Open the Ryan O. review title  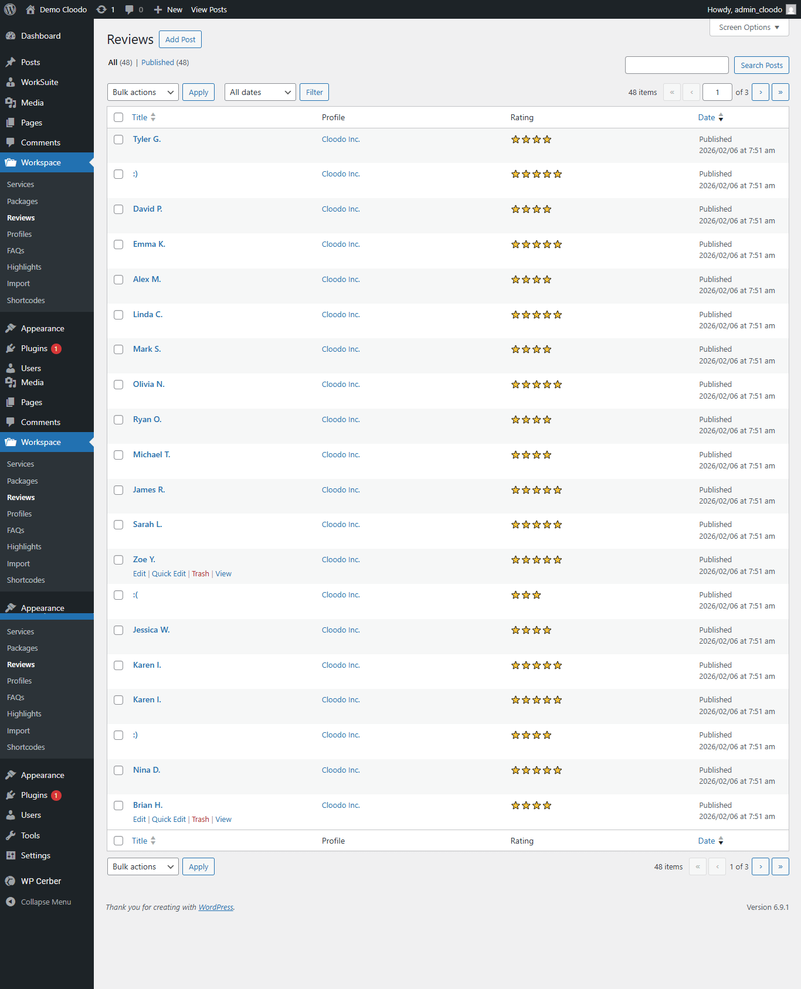coord(147,419)
